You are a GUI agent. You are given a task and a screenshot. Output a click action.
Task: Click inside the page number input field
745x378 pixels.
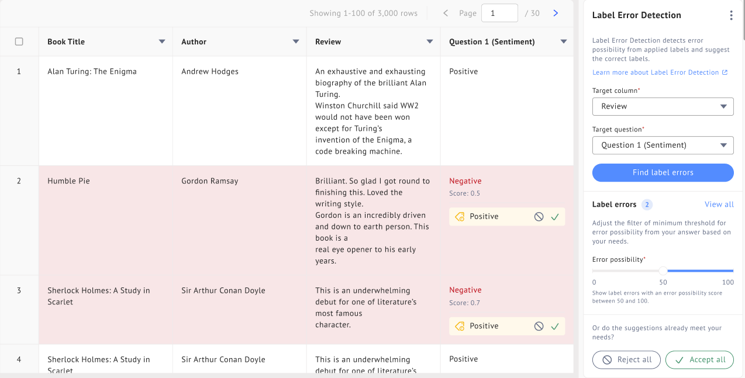[x=499, y=13]
